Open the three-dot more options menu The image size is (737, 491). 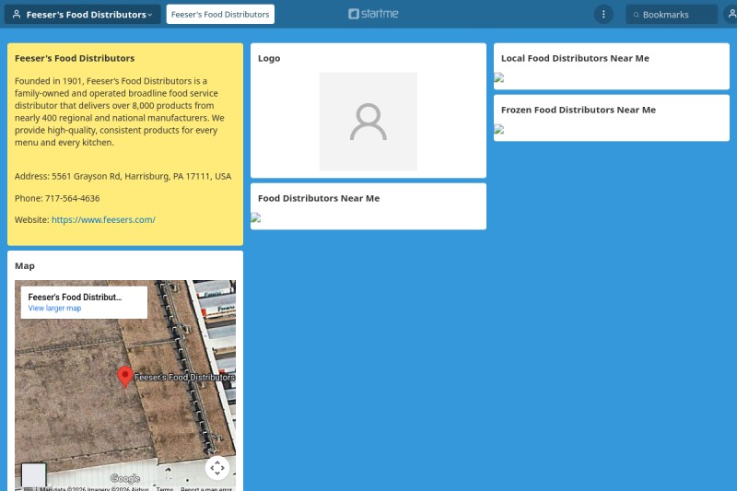603,15
